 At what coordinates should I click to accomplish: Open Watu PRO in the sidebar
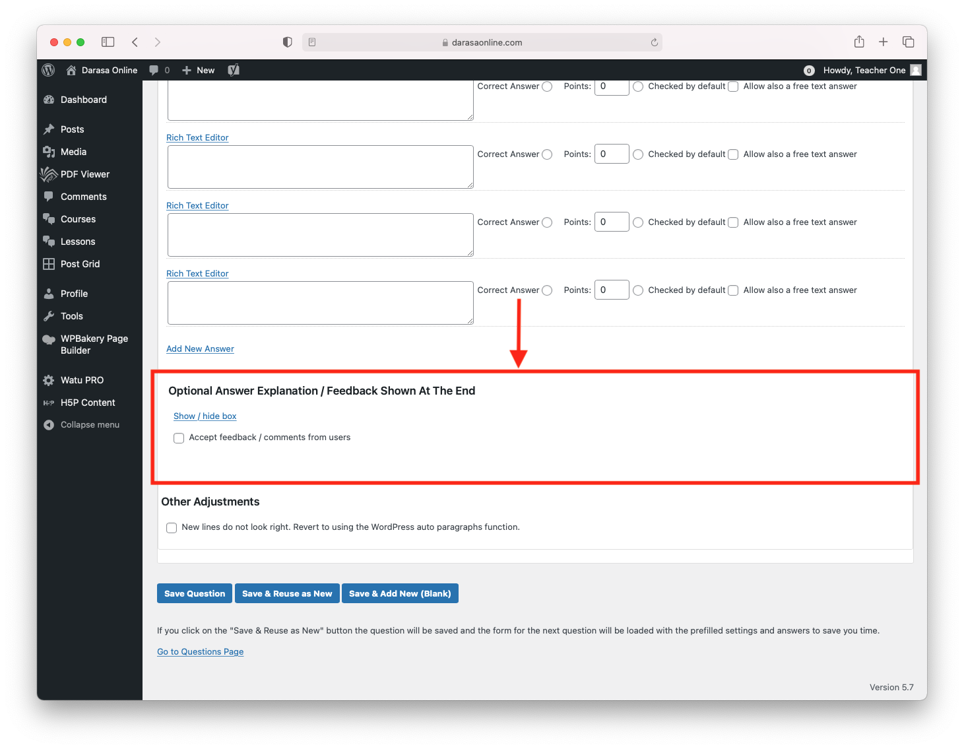coord(82,380)
